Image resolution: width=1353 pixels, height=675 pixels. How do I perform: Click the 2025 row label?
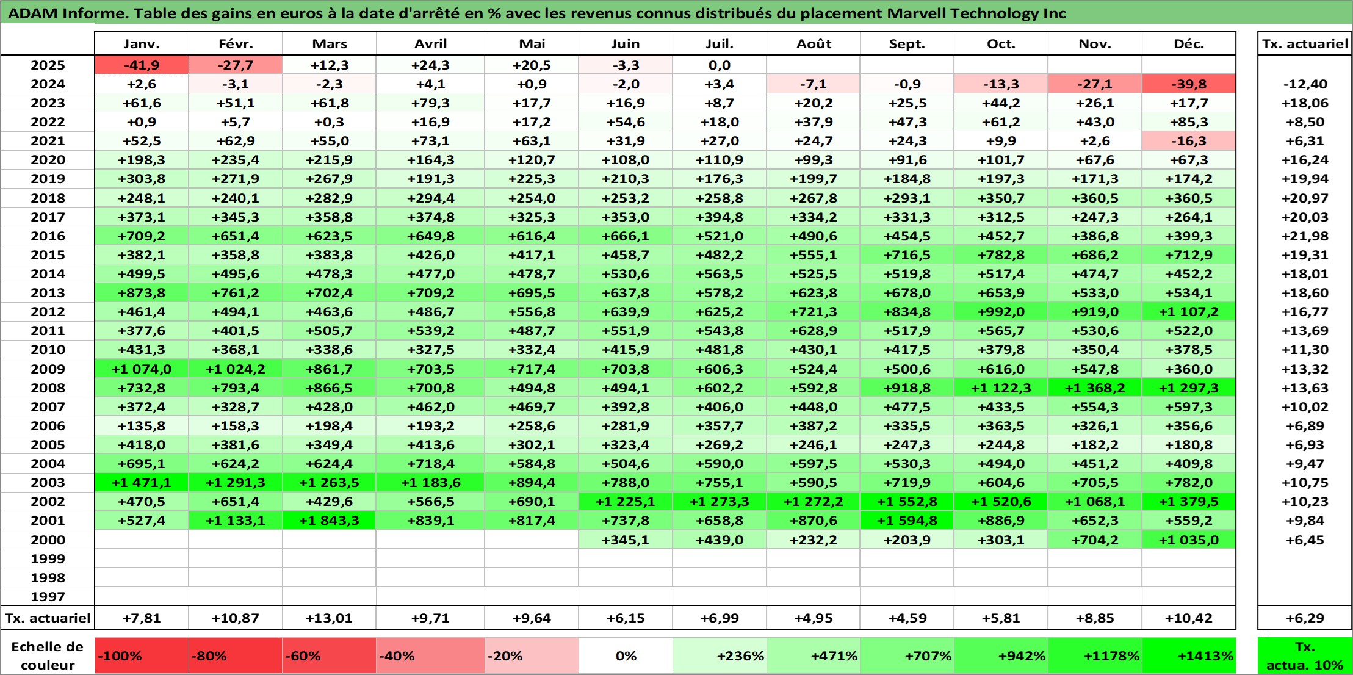point(48,65)
